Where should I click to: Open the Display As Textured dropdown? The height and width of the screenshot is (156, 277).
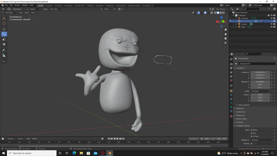point(262,140)
